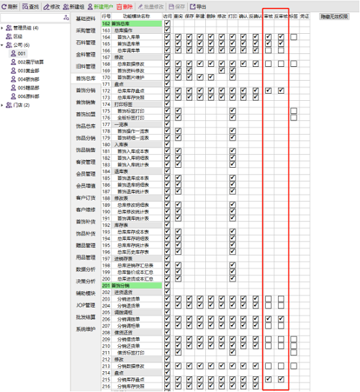Click the 修改 edit pencil icon
Screen dimensions: 360x392
pos(47,6)
